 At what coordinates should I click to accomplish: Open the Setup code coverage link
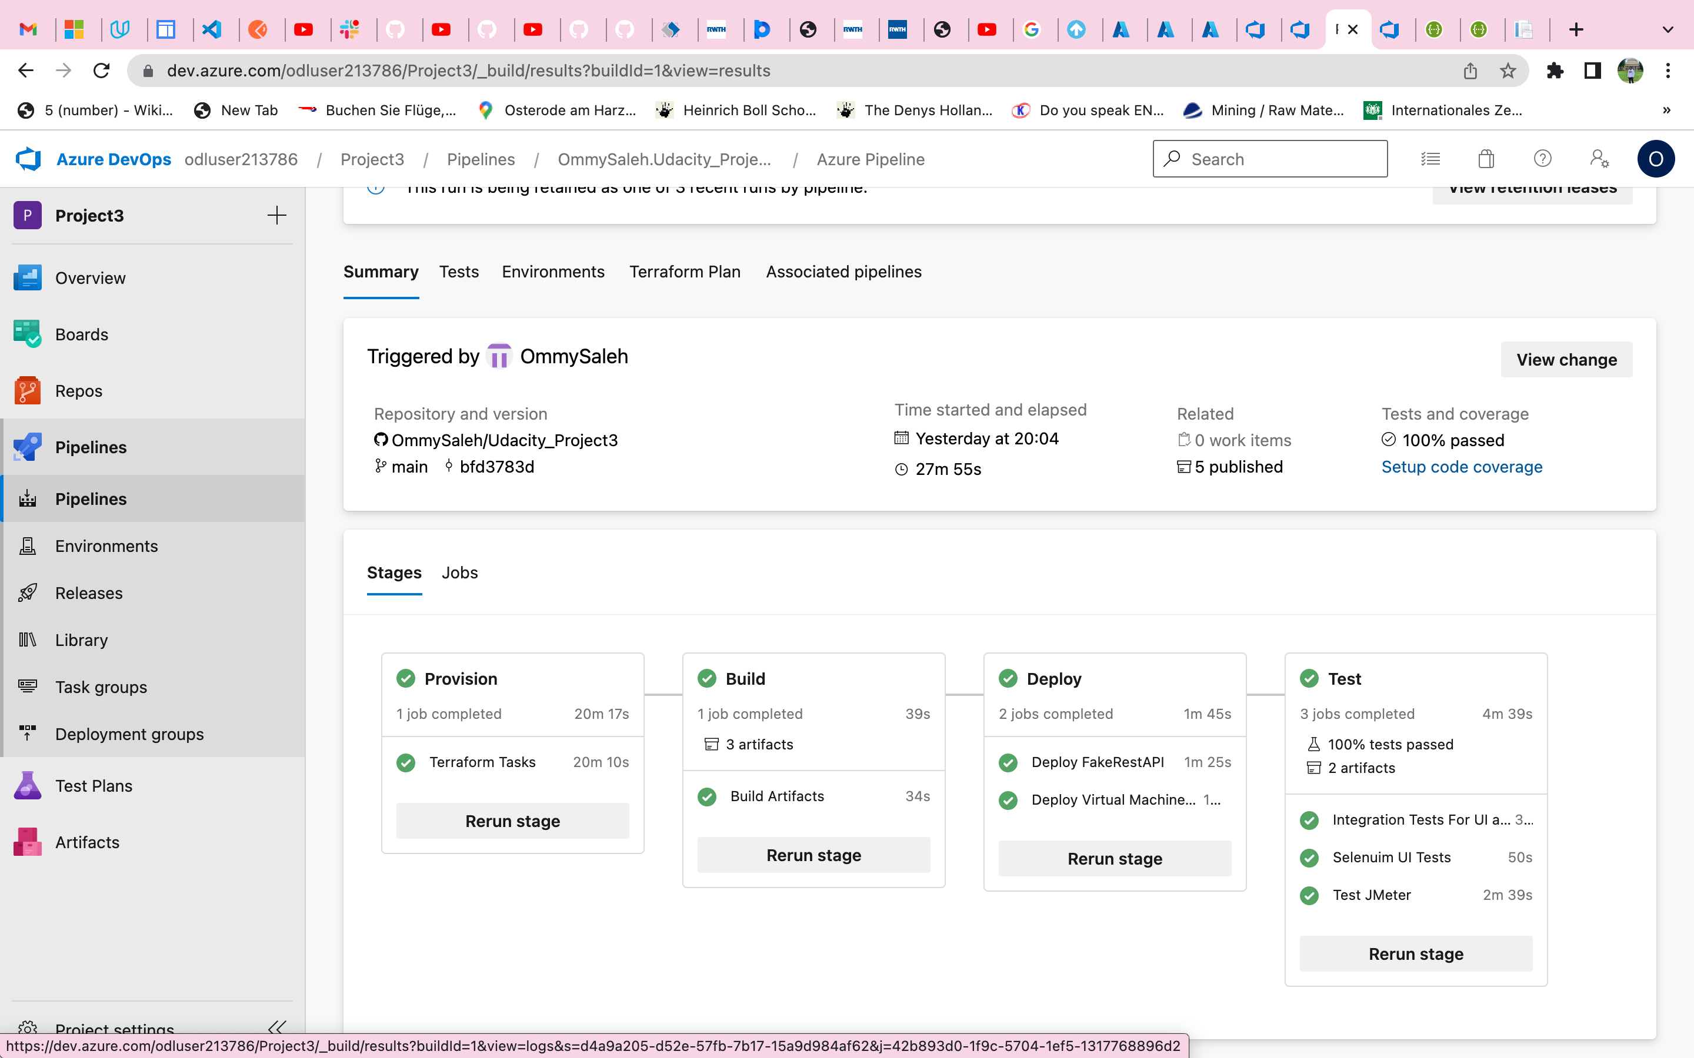click(x=1462, y=467)
